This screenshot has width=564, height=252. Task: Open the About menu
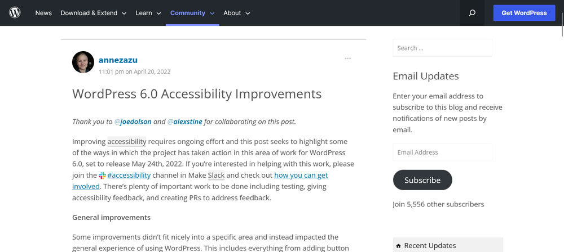click(x=236, y=13)
